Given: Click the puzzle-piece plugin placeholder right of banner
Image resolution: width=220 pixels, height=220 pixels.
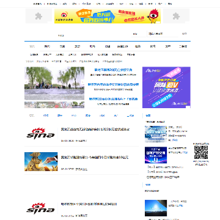Looking at the screenshot, I should click(176, 16).
